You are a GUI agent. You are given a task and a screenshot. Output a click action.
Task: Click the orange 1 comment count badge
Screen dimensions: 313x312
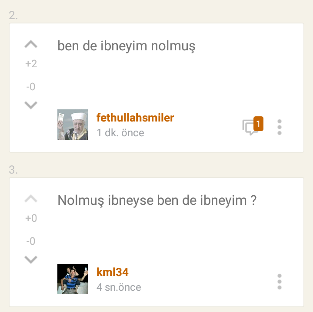tap(258, 124)
